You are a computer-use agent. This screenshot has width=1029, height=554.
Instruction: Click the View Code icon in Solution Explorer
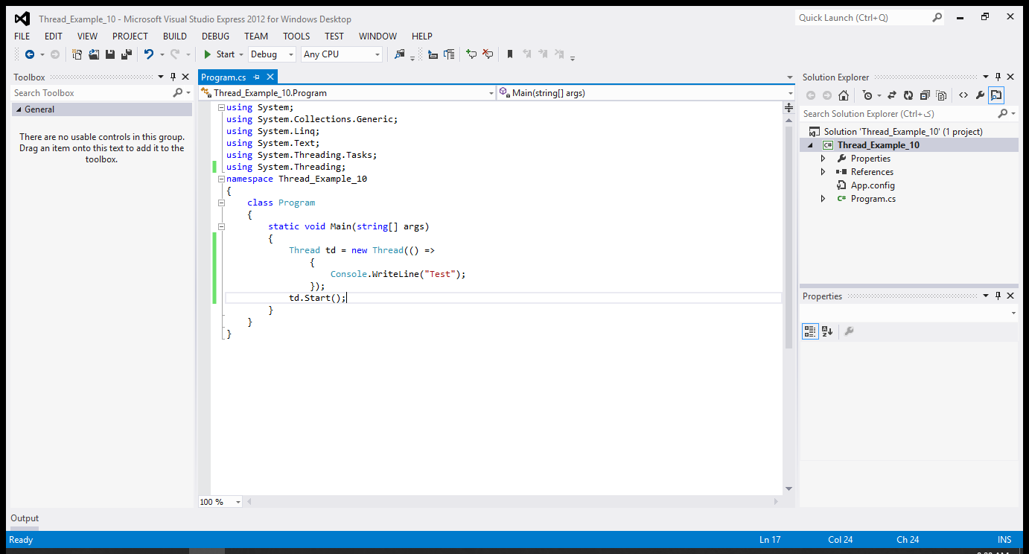point(963,95)
